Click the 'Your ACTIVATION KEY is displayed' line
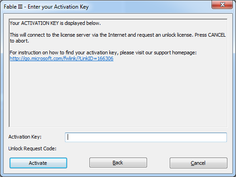 pyautogui.click(x=55, y=23)
